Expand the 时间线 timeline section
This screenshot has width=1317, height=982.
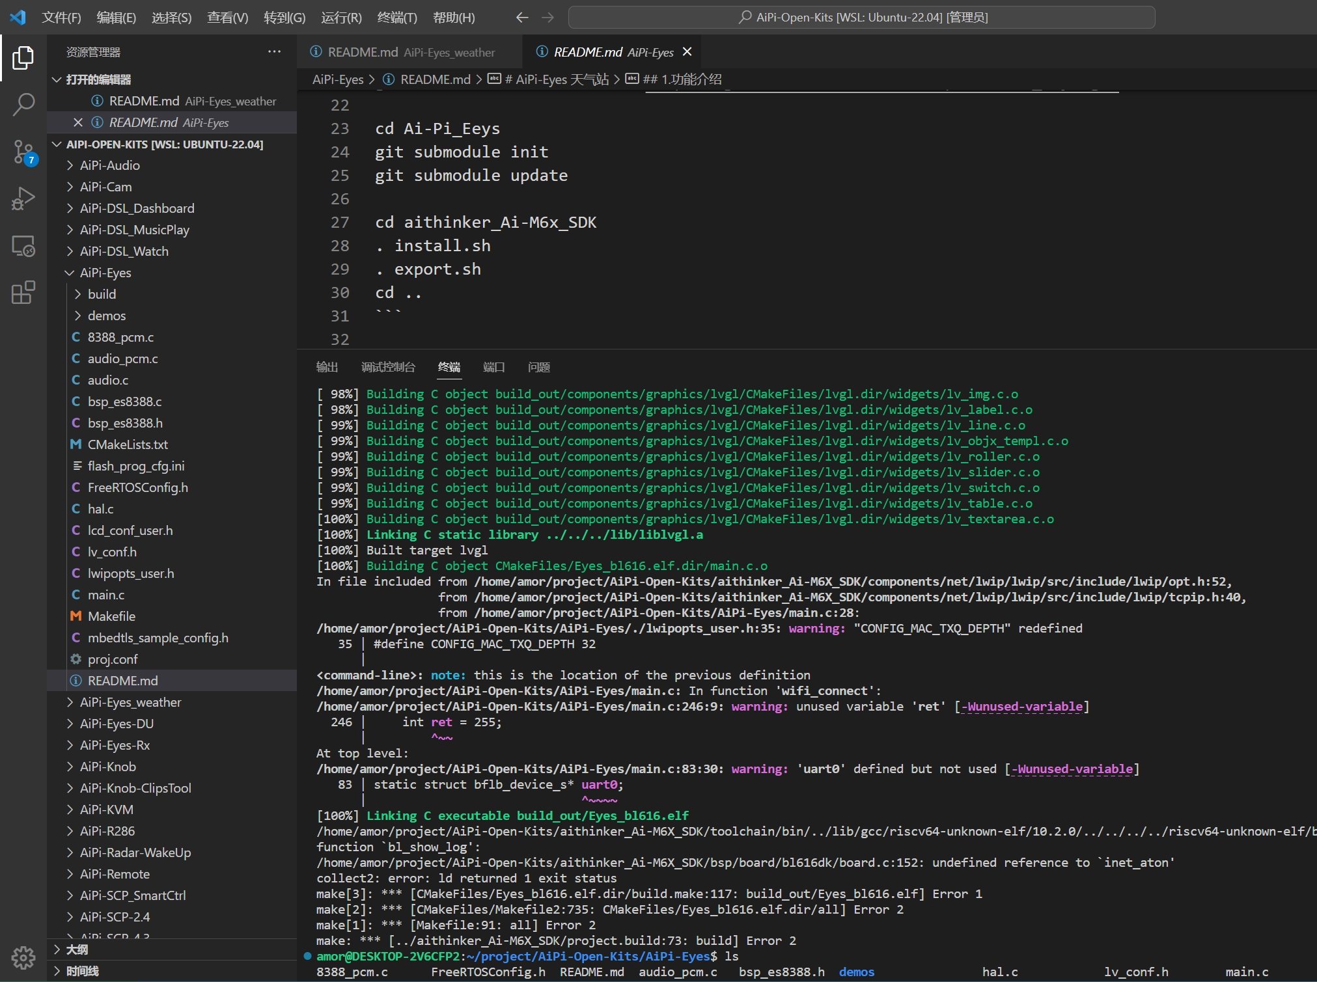point(172,971)
